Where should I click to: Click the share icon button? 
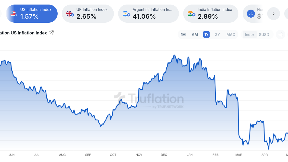click(281, 34)
